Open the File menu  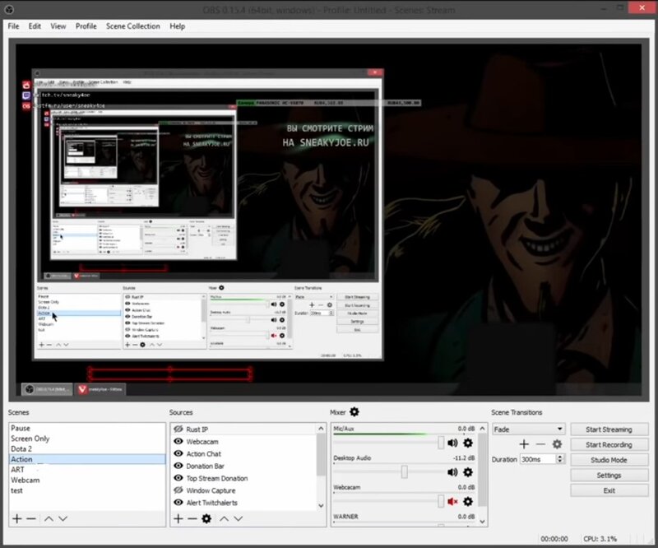[x=13, y=26]
